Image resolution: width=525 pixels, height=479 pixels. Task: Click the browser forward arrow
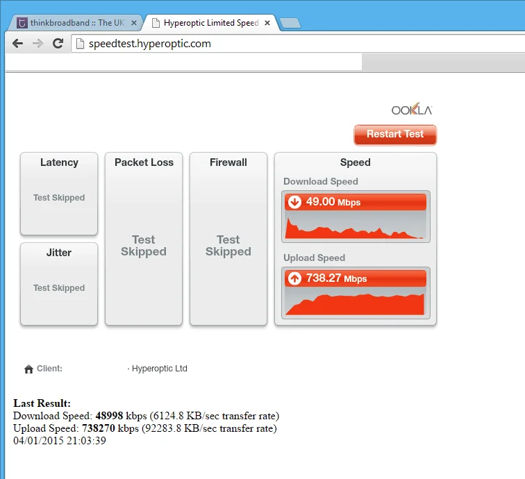pyautogui.click(x=37, y=43)
